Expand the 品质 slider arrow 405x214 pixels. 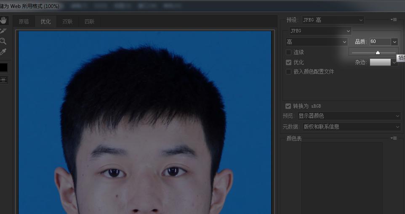click(x=394, y=42)
